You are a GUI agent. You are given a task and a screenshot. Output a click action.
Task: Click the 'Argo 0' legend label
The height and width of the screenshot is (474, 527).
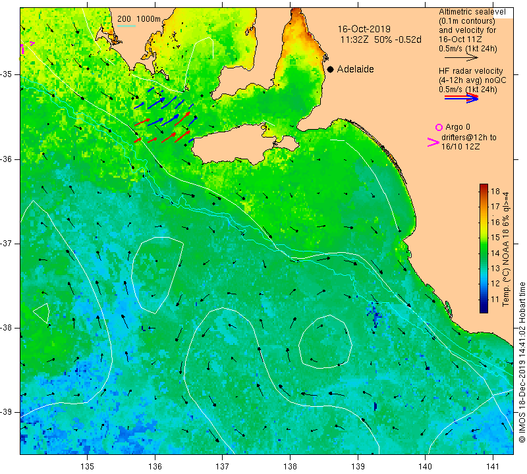pos(458,127)
